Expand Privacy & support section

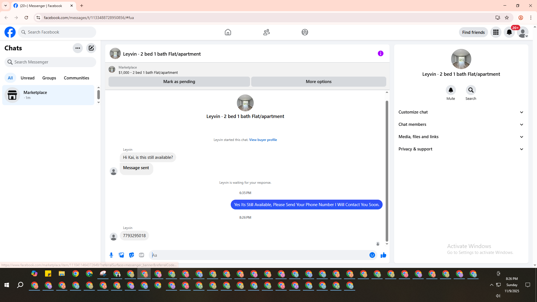click(461, 149)
